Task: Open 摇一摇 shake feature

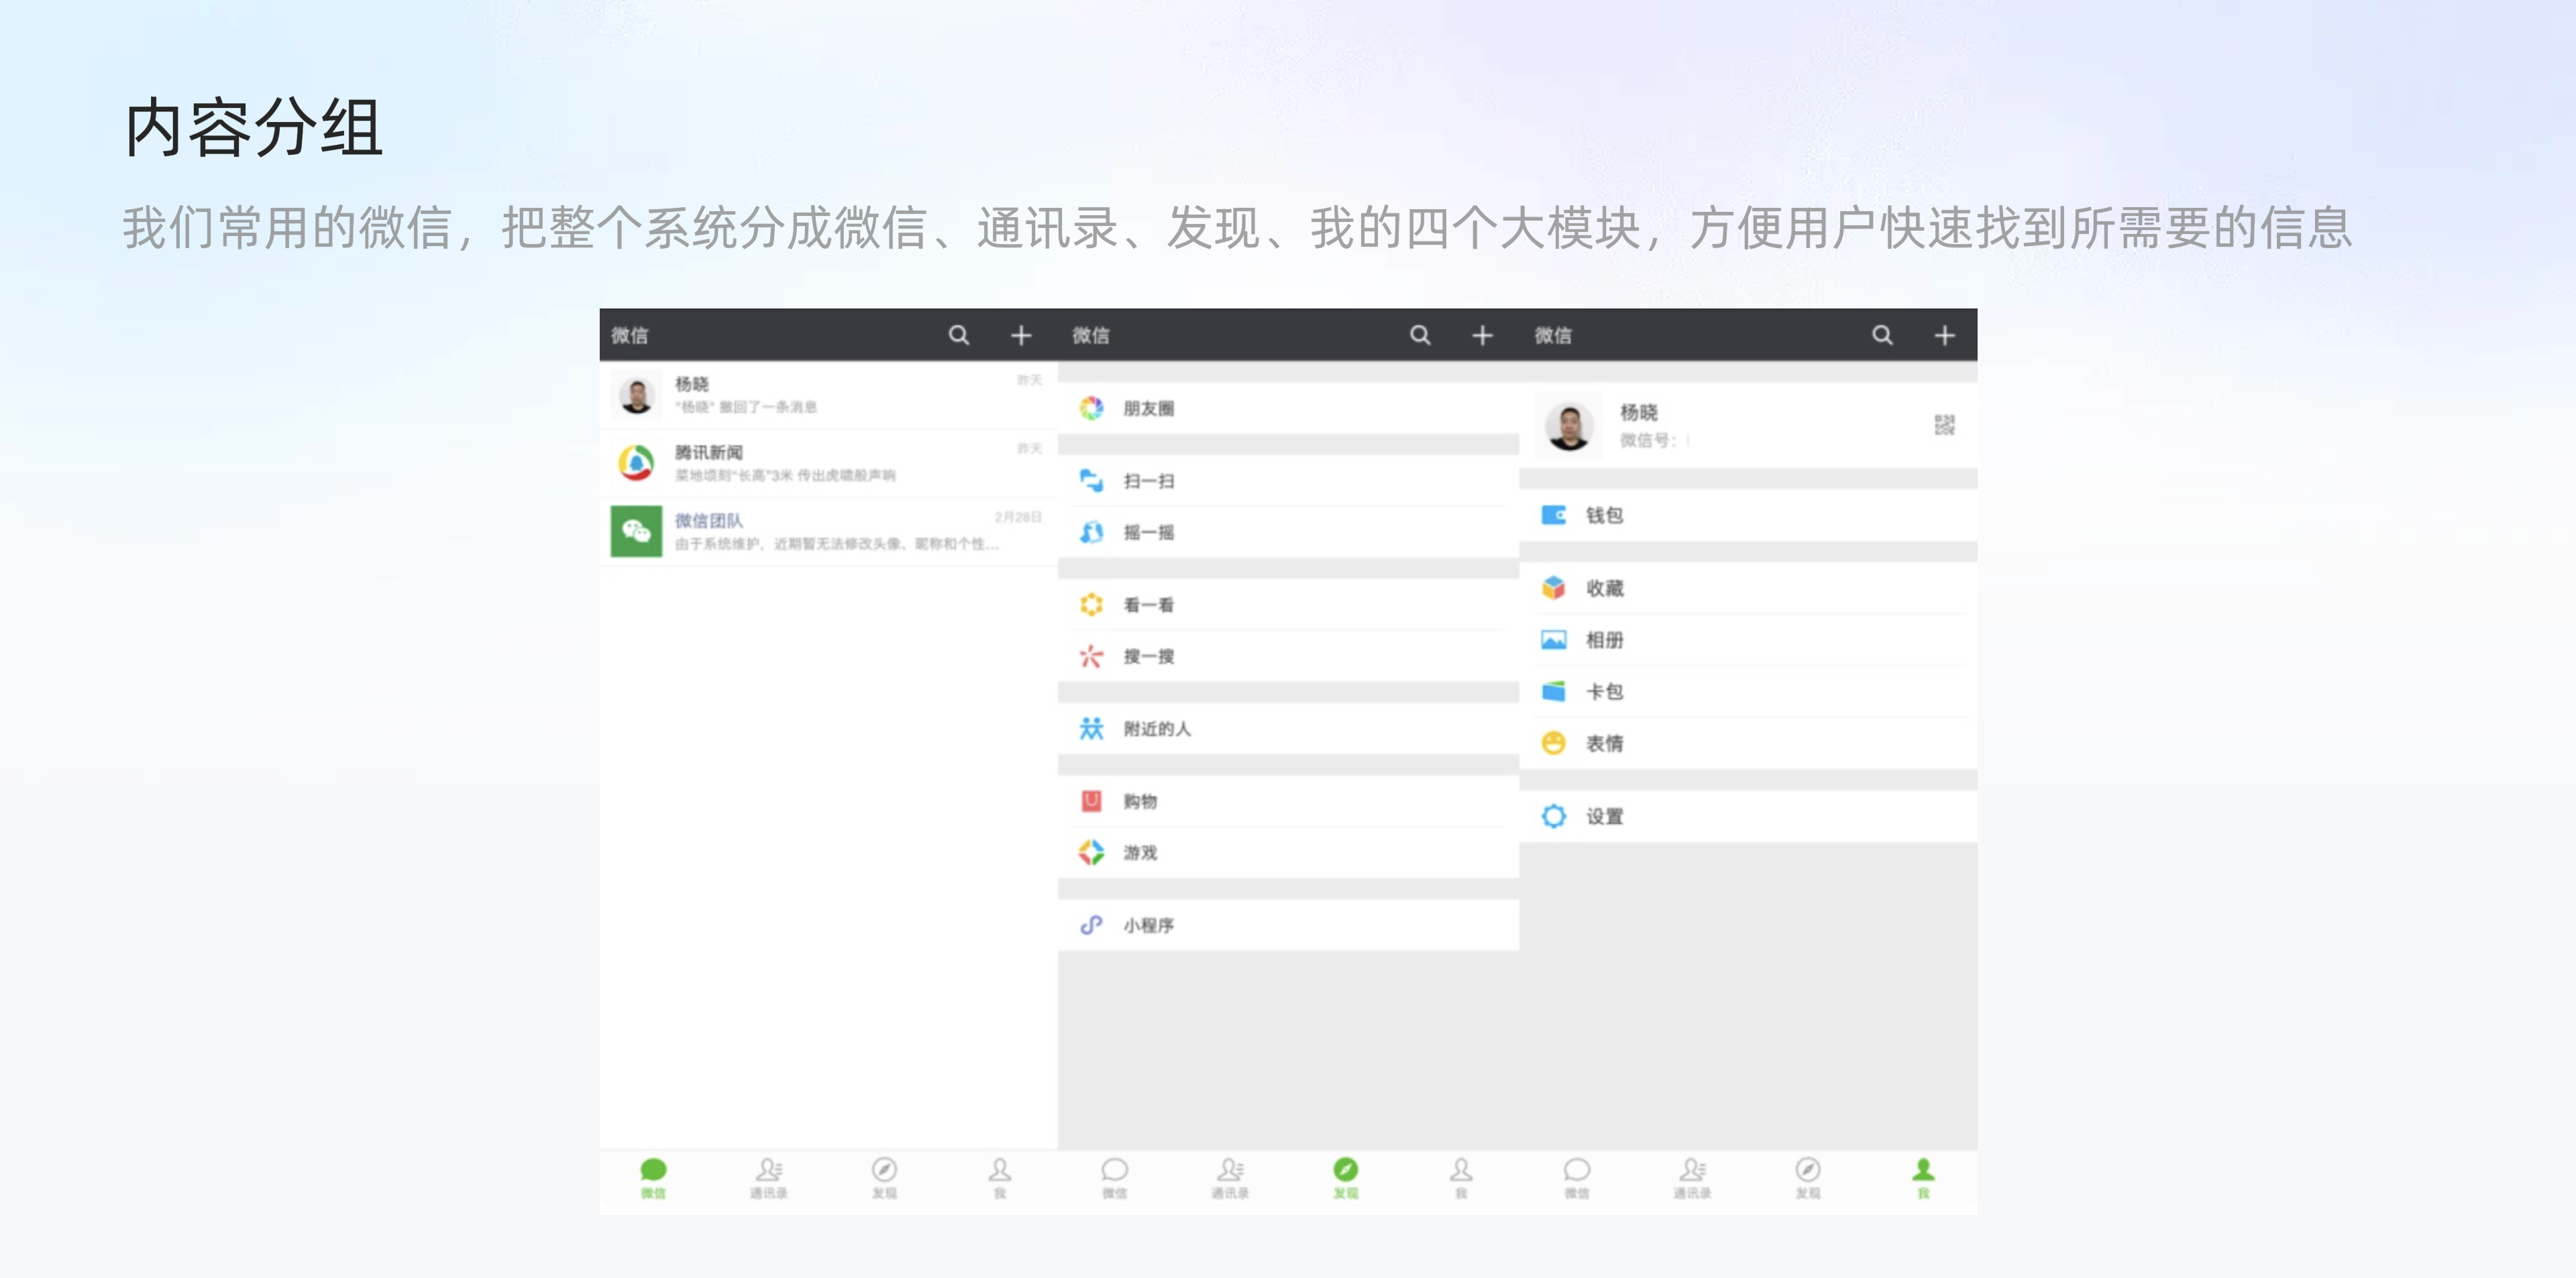Action: point(1148,532)
